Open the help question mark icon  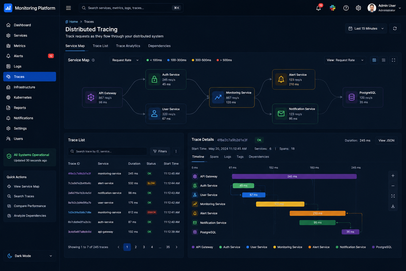(346, 8)
